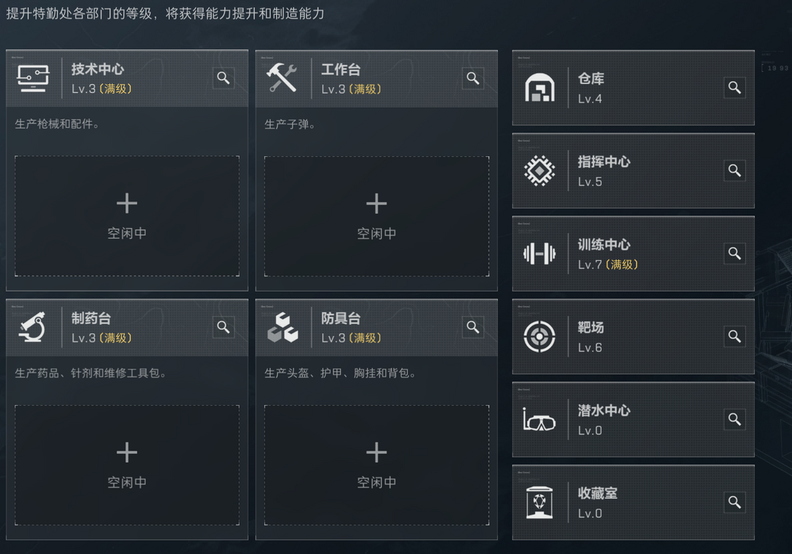Click the 防具台 boxes icon
Image resolution: width=792 pixels, height=554 pixels.
pos(283,328)
